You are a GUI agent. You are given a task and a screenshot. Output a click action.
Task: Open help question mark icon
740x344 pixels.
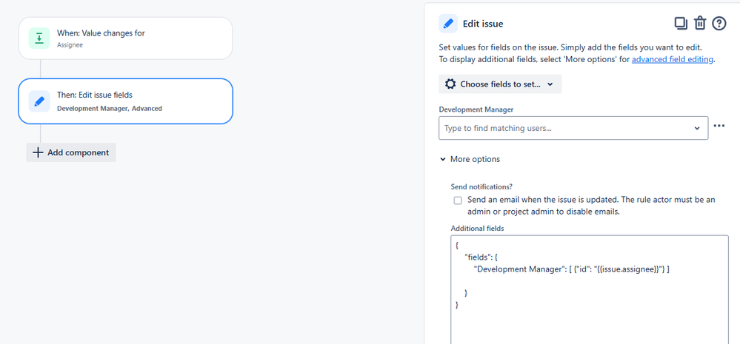point(719,23)
